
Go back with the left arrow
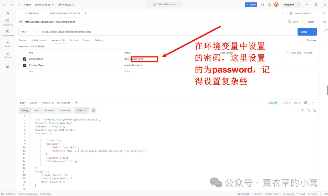pos(12,5)
